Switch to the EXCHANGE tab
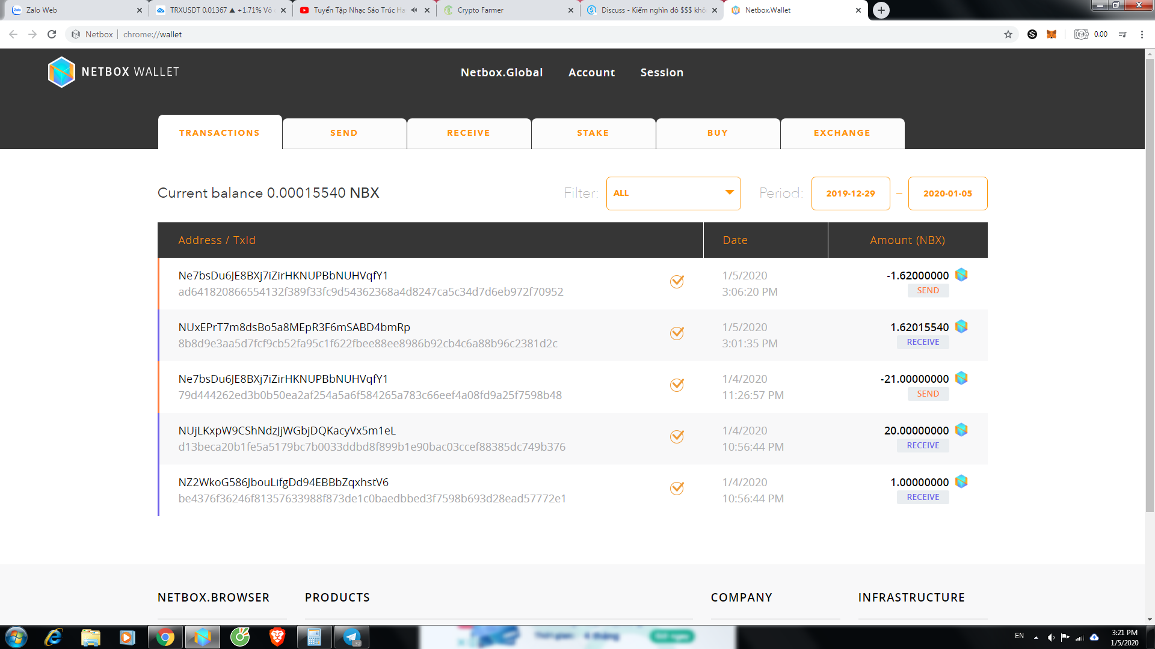Screen dimensions: 1155x649 [x=842, y=133]
